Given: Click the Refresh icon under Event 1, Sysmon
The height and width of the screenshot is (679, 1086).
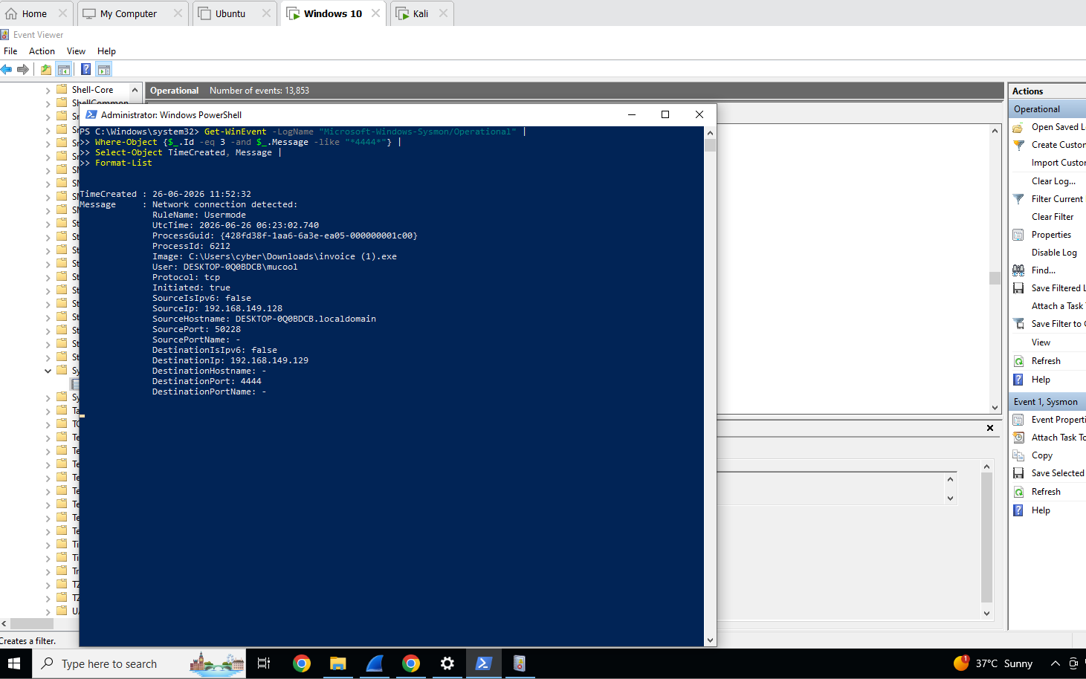Looking at the screenshot, I should pos(1018,492).
